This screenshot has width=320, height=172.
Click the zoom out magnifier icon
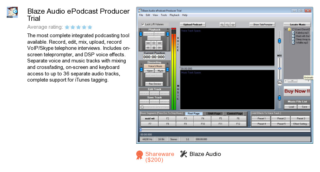pos(227,25)
